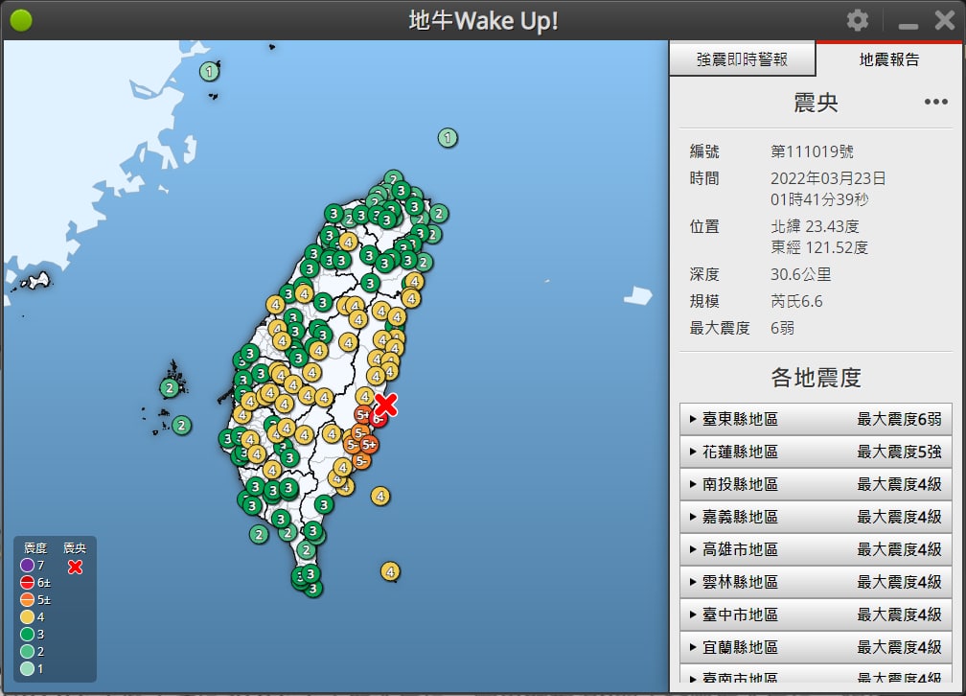The image size is (966, 696).
Task: Click the red X epicenter marker on map
Action: (385, 405)
